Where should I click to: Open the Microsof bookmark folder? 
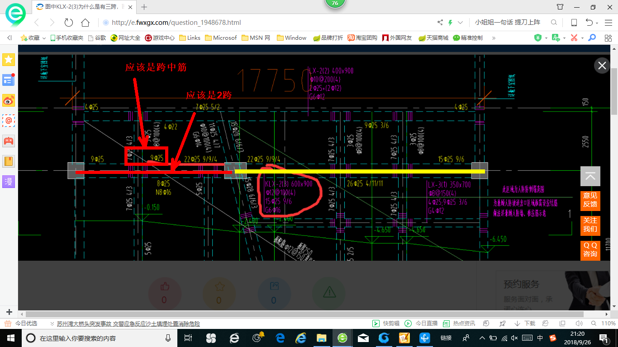221,38
